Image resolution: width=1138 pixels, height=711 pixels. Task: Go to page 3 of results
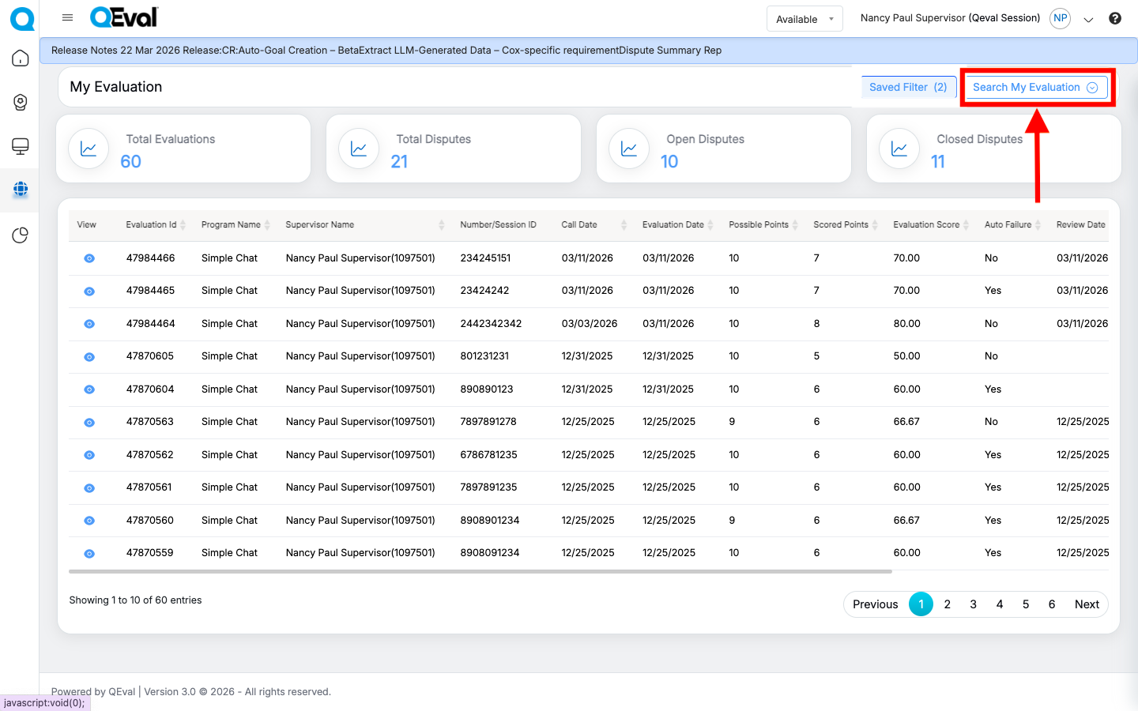(x=973, y=604)
